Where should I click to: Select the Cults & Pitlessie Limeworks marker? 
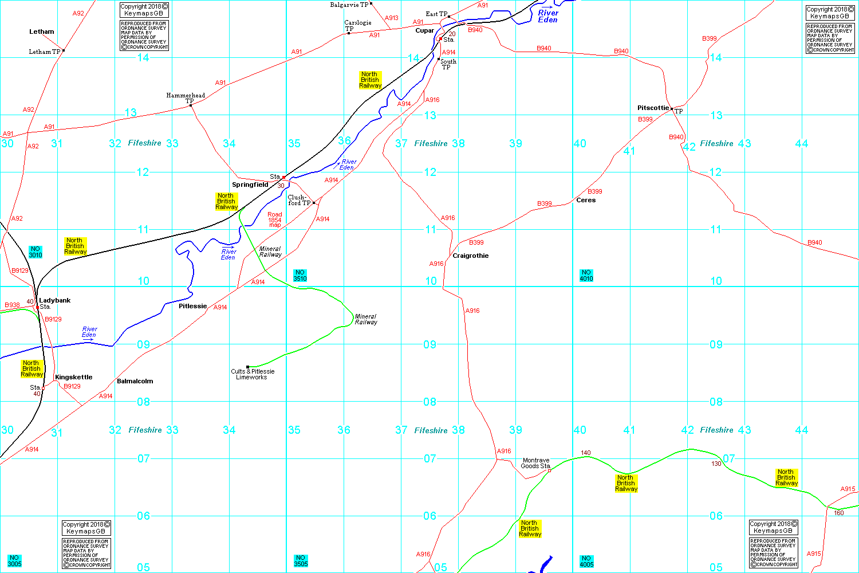coord(247,367)
